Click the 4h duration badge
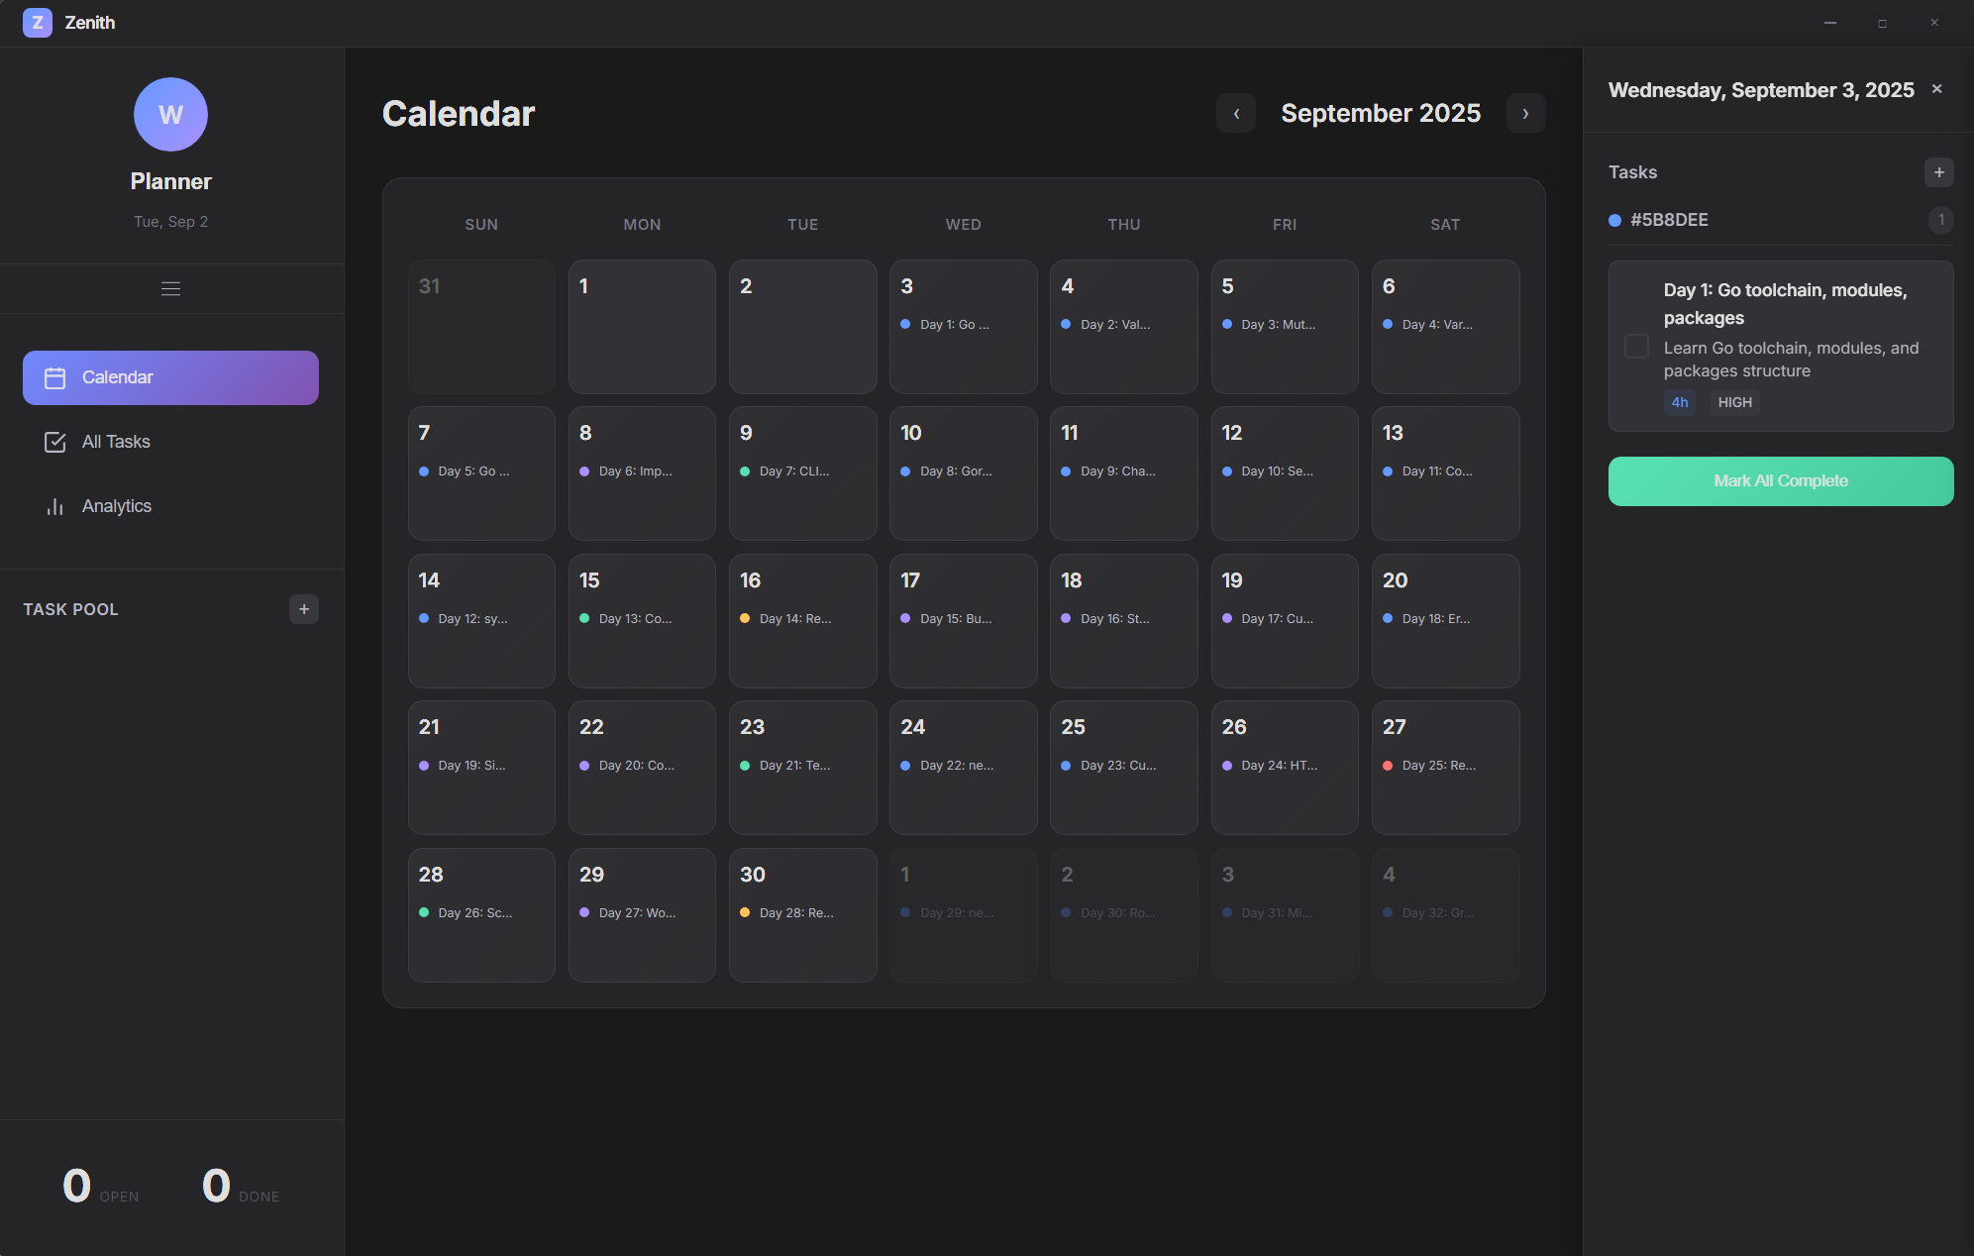 click(x=1679, y=402)
